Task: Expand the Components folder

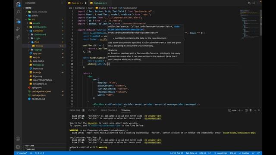Action: click(x=44, y=27)
